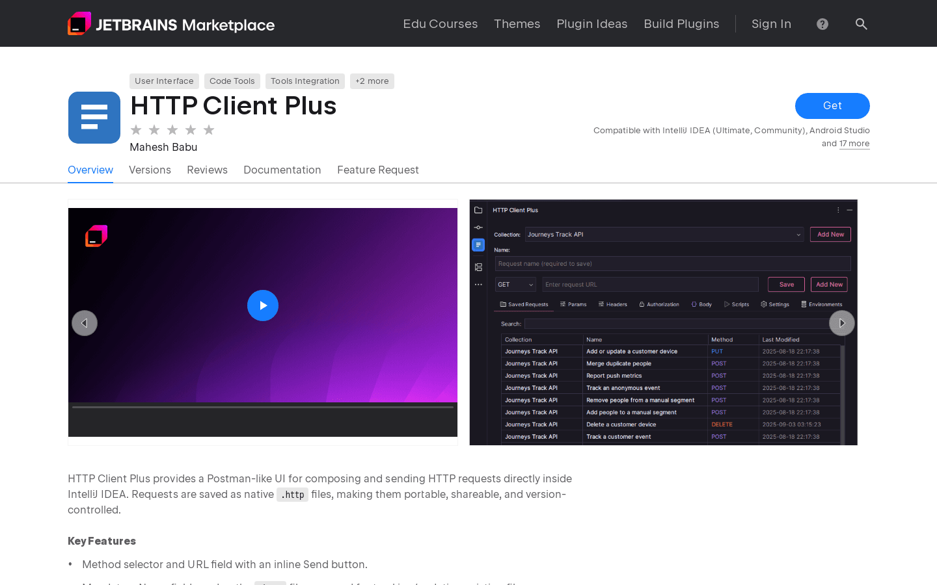Open the kebab menu in the tool window
The height and width of the screenshot is (585, 937).
pos(838,210)
